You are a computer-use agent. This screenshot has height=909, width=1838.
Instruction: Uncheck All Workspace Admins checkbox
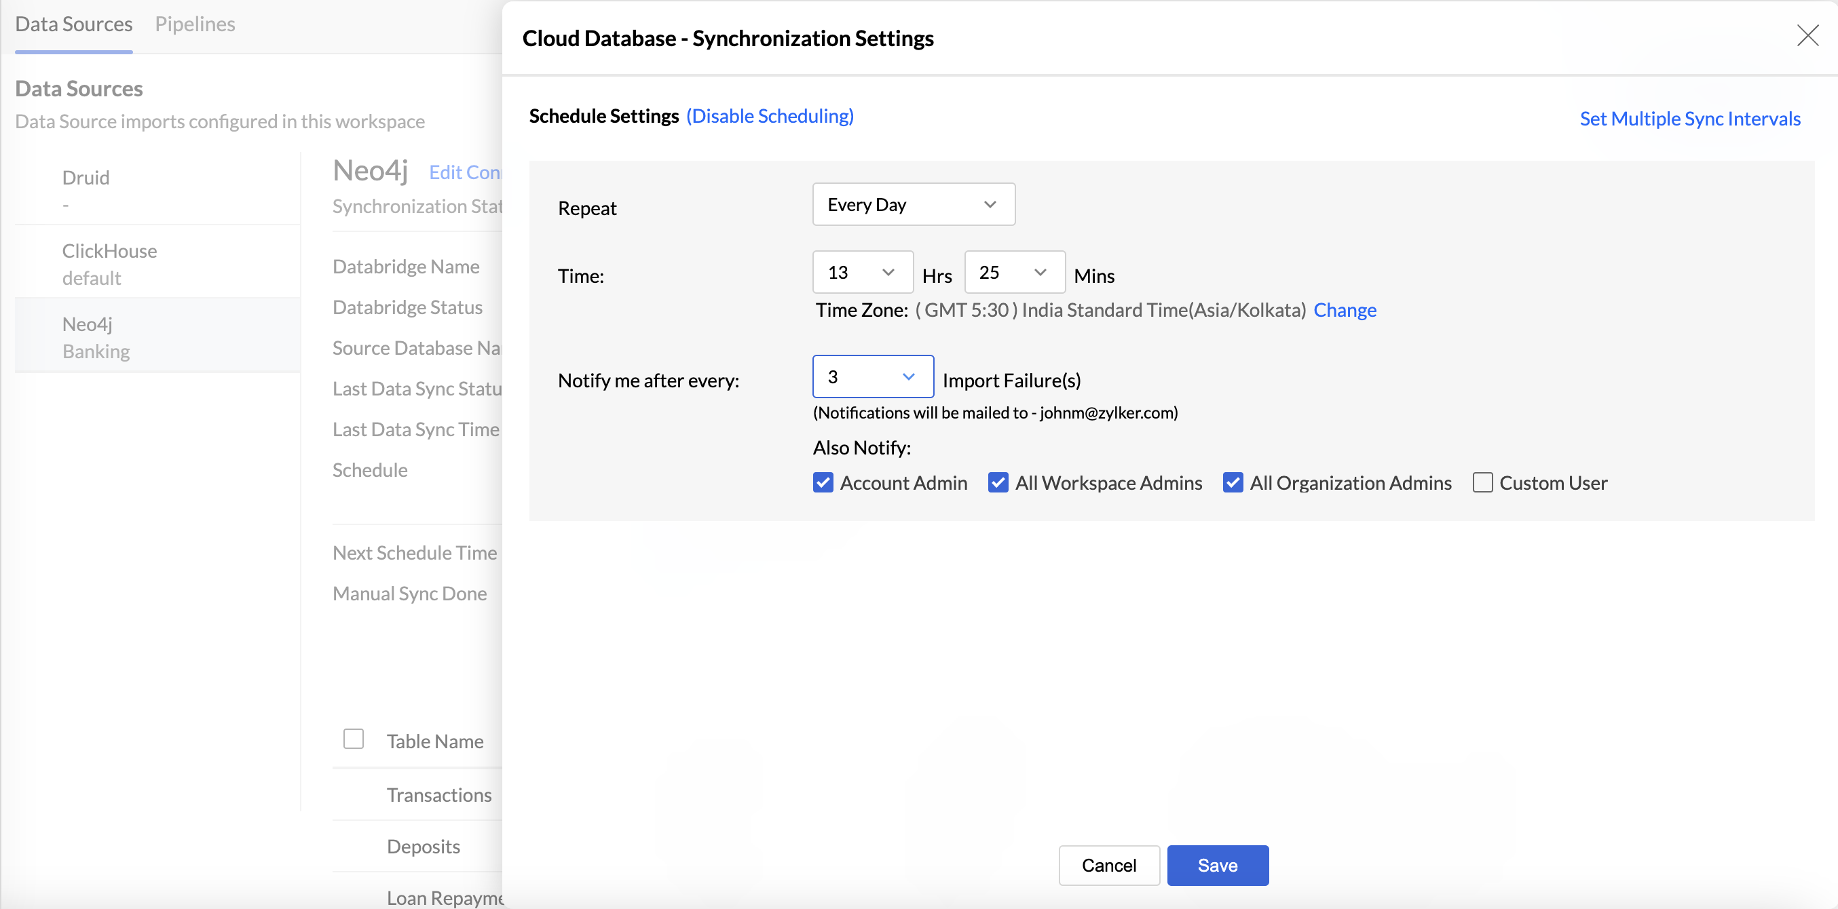[998, 483]
